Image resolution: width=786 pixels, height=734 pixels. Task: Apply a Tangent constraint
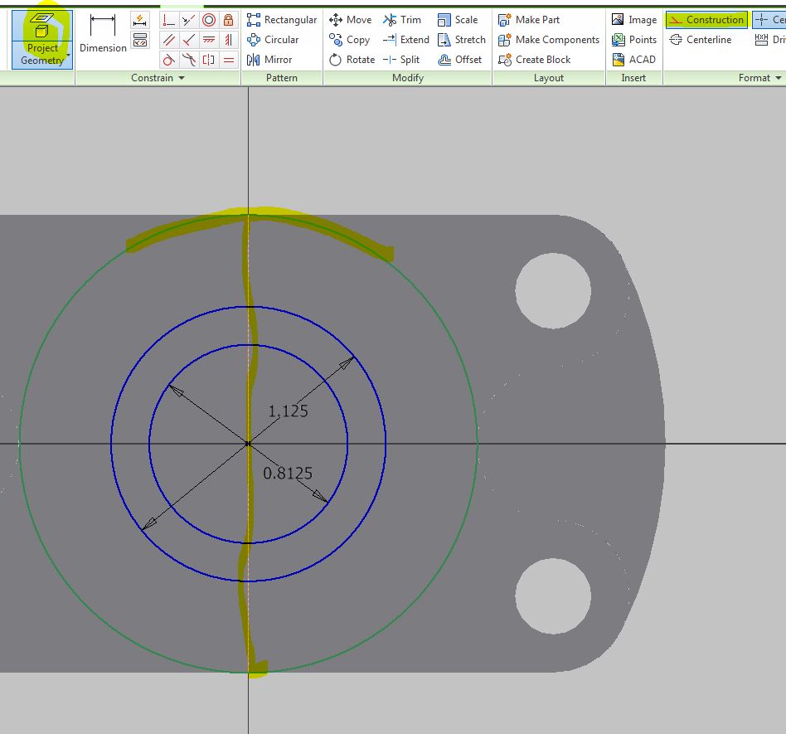167,60
